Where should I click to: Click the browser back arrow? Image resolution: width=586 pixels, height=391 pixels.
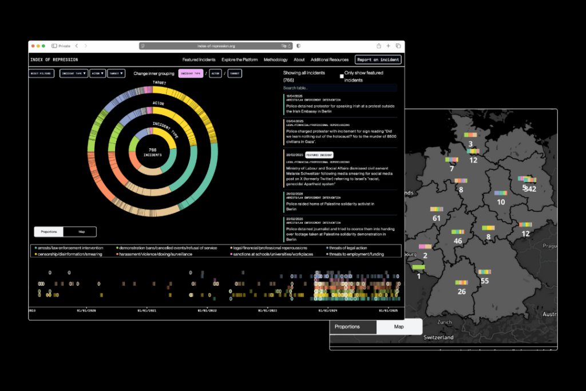point(77,46)
